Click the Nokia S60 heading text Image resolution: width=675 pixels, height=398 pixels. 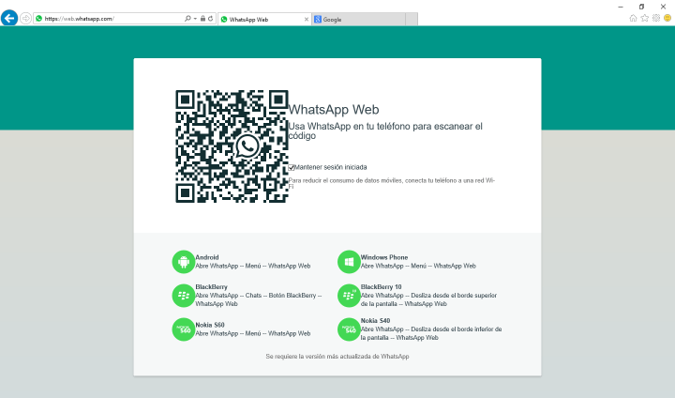click(210, 325)
